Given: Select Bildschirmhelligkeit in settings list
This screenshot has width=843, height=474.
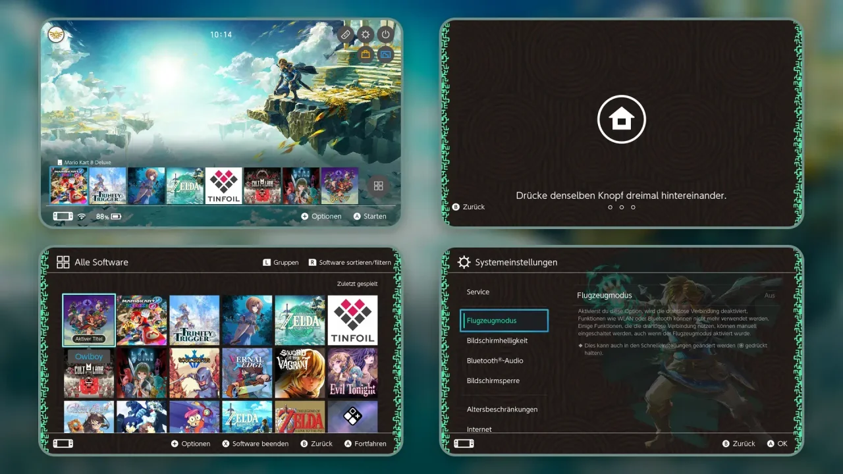Looking at the screenshot, I should tap(497, 340).
